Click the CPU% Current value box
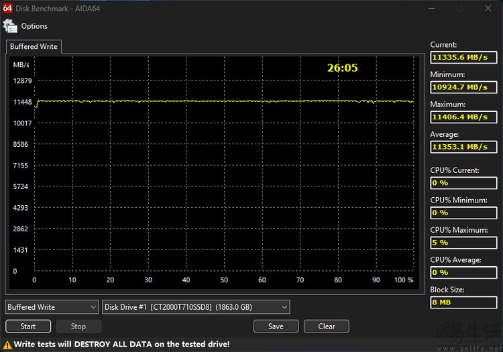 tap(463, 183)
